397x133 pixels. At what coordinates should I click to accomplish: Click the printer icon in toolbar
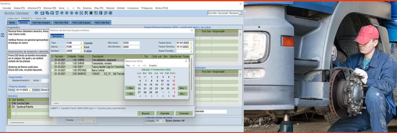pyautogui.click(x=52, y=13)
